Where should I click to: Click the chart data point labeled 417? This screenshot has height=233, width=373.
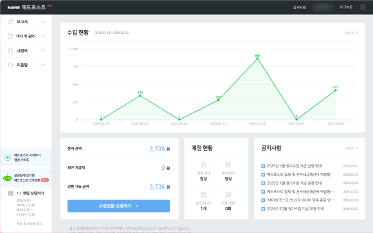coord(336,90)
